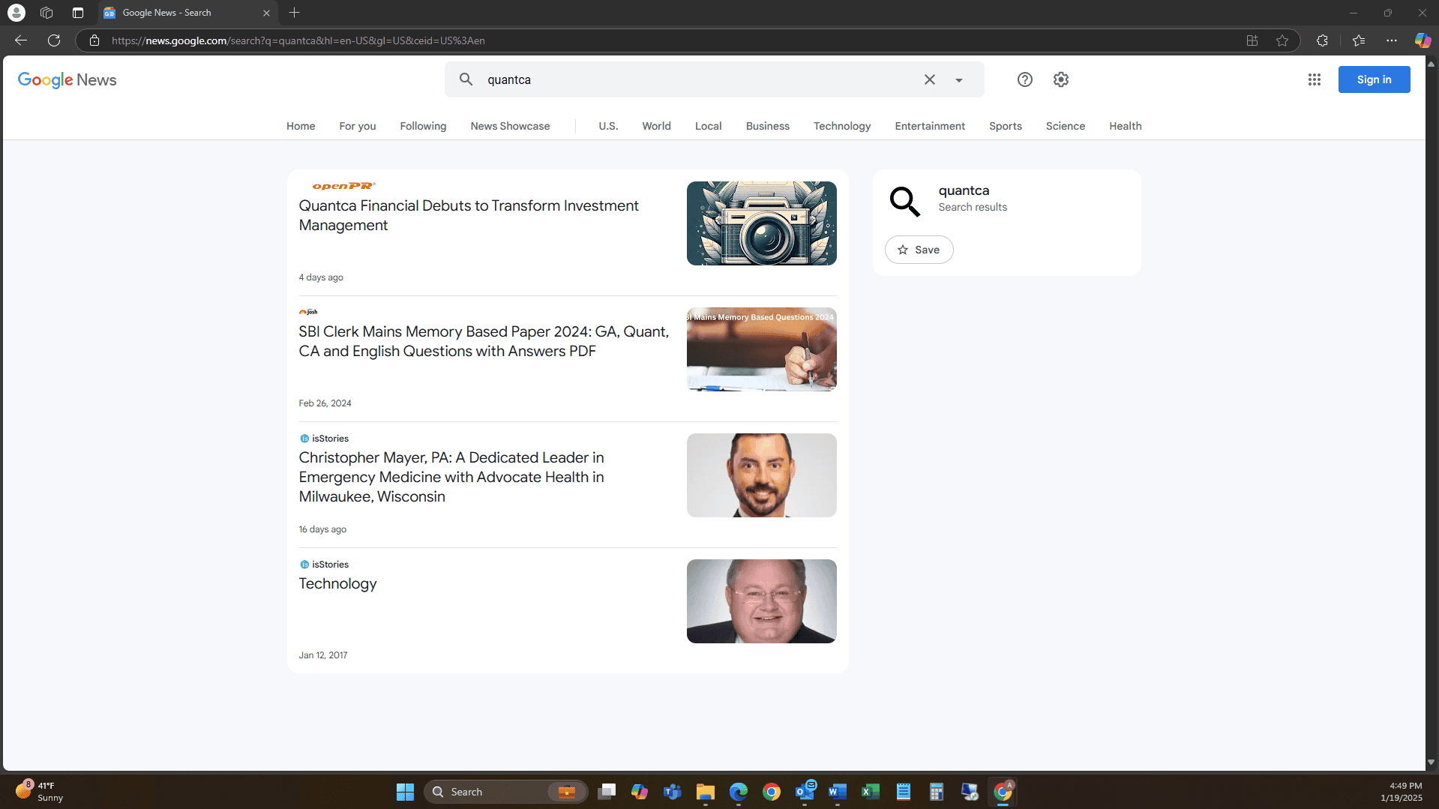Click the Sign in button
The width and height of the screenshot is (1439, 809).
click(x=1374, y=79)
